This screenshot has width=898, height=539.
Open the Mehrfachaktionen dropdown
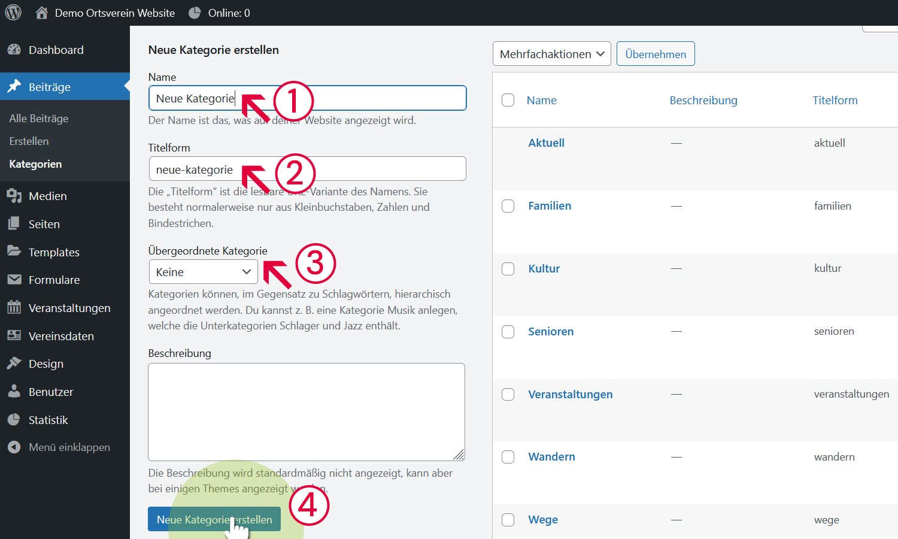(x=551, y=54)
